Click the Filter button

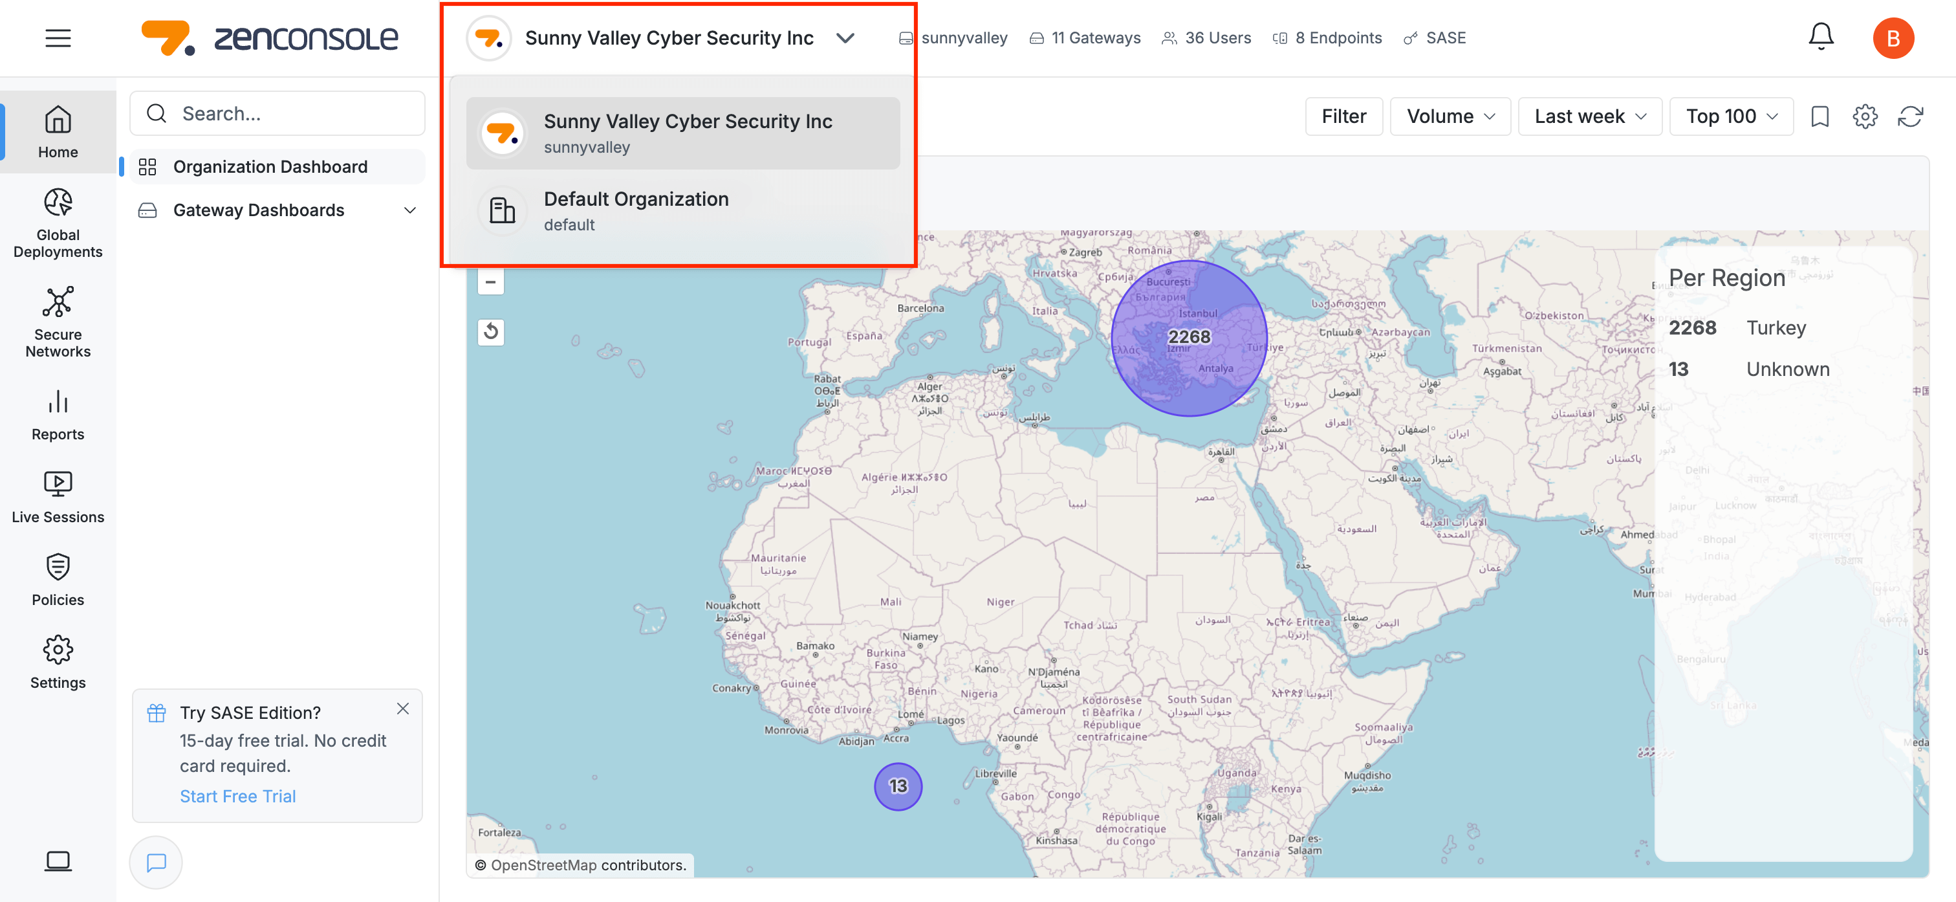point(1343,116)
